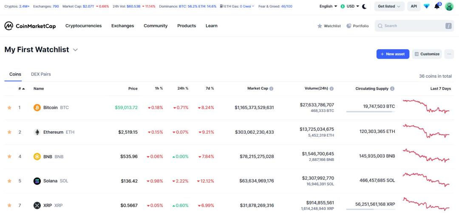Viewport: 459px width, 213px height.
Task: Click the Ethereum coin logo
Action: click(37, 132)
